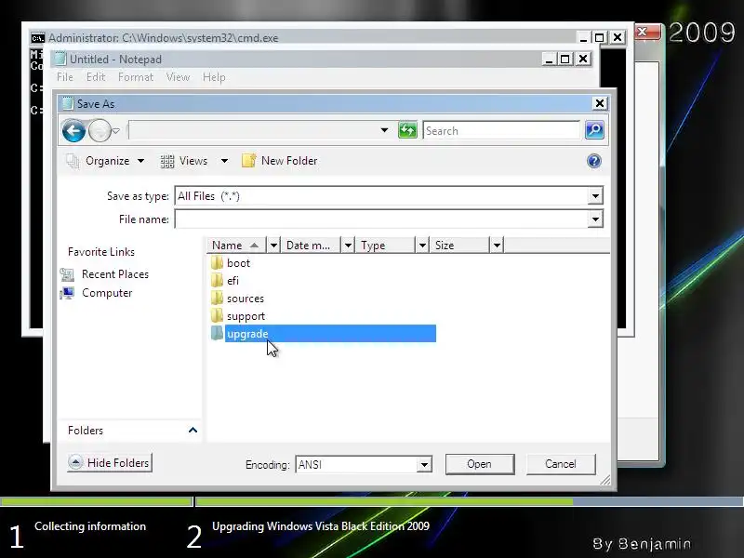
Task: Maximize the cmd.exe window
Action: tap(599, 37)
